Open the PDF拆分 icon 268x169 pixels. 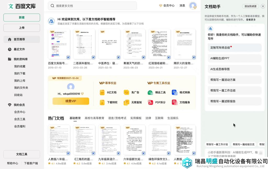(x=150, y=102)
